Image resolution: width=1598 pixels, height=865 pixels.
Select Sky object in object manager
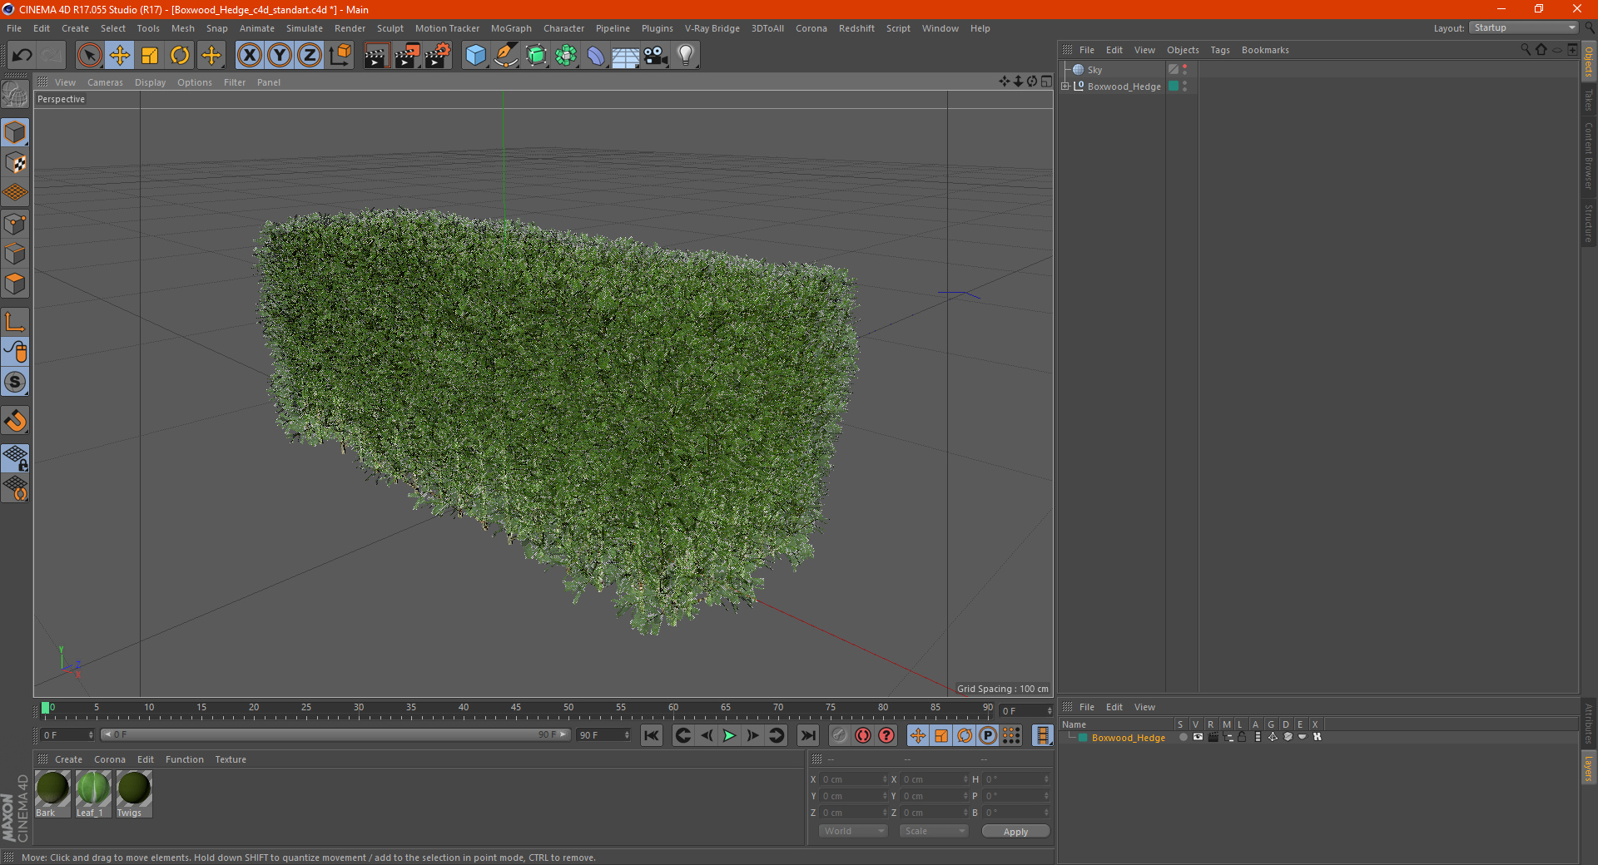coord(1094,70)
